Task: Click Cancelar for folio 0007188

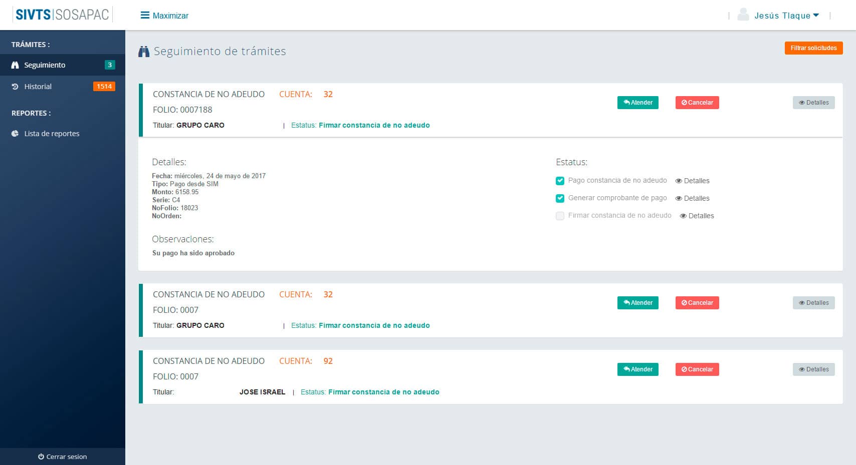Action: tap(697, 103)
